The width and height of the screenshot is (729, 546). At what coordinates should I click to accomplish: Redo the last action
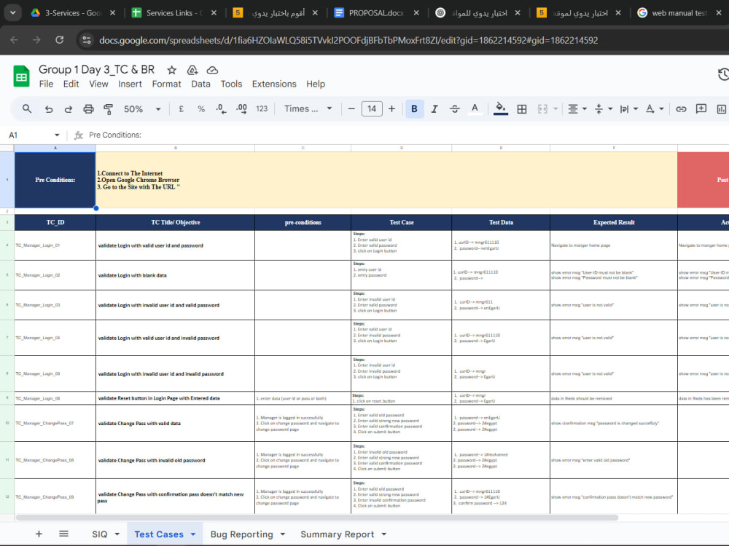point(69,108)
